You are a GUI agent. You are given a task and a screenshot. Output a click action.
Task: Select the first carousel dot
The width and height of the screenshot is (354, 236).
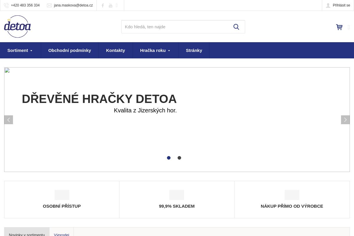click(x=169, y=158)
